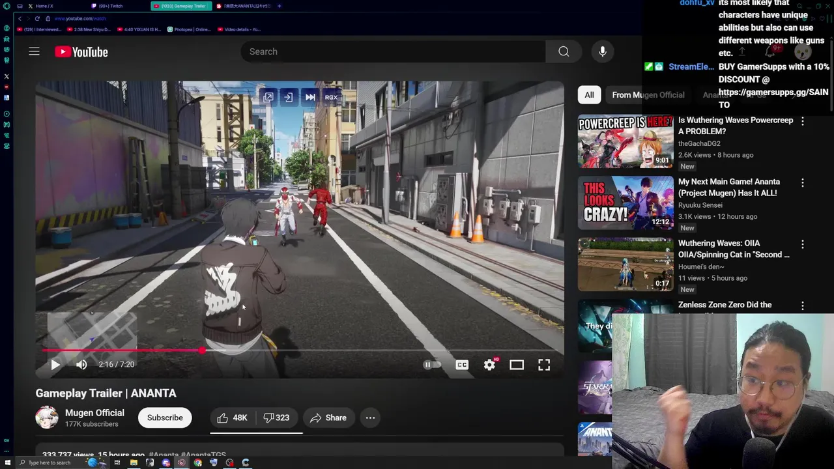Open the Opera GX menu logo
This screenshot has width=834, height=469.
click(x=7, y=6)
